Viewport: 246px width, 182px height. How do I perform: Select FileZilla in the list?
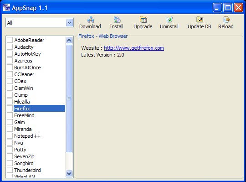22,102
